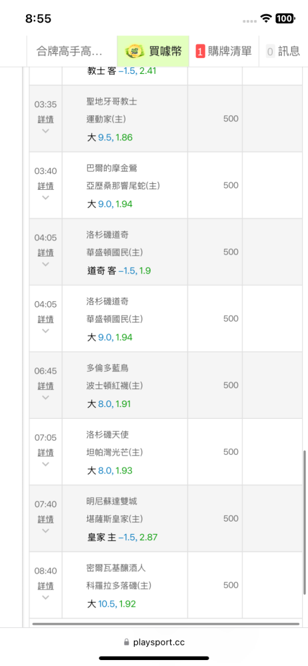The width and height of the screenshot is (308, 666).
Task: Expand chevron under 08:40 game details
Action: coord(45,597)
